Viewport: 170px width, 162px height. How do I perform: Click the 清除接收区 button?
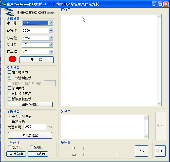pyautogui.click(x=30, y=104)
